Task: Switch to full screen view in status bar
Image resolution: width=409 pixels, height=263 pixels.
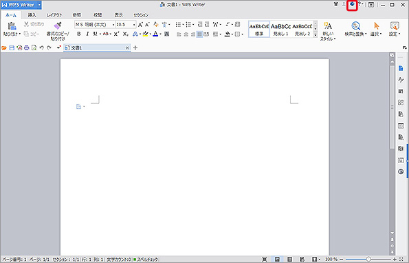Action: 264,259
